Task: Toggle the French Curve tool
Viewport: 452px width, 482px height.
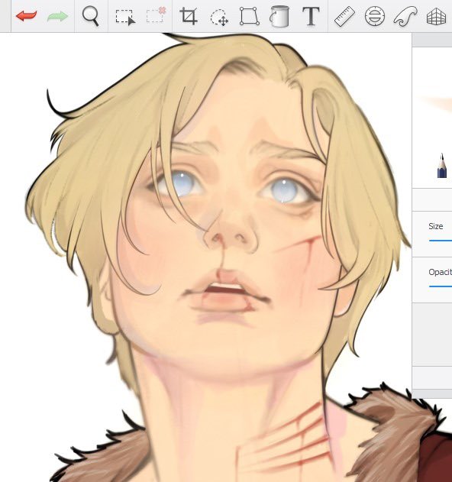Action: [405, 17]
